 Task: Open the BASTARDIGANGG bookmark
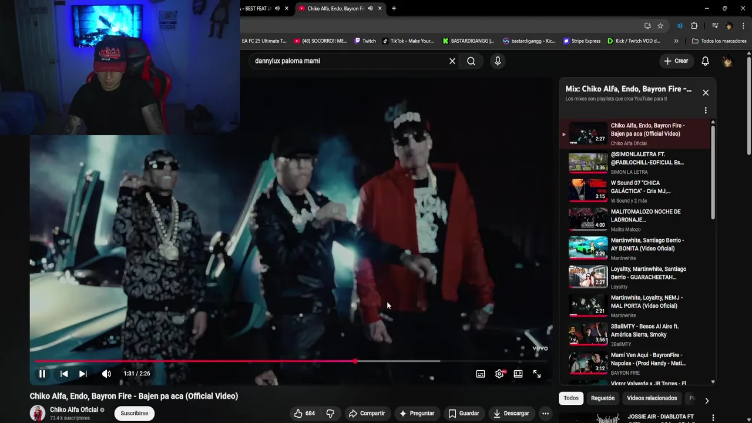(468, 41)
